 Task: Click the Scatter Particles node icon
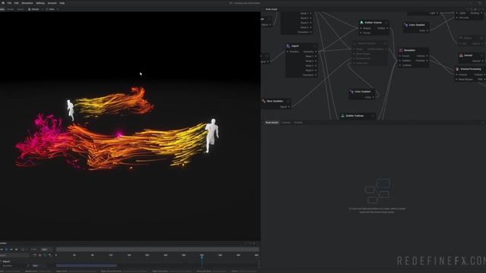click(x=342, y=116)
